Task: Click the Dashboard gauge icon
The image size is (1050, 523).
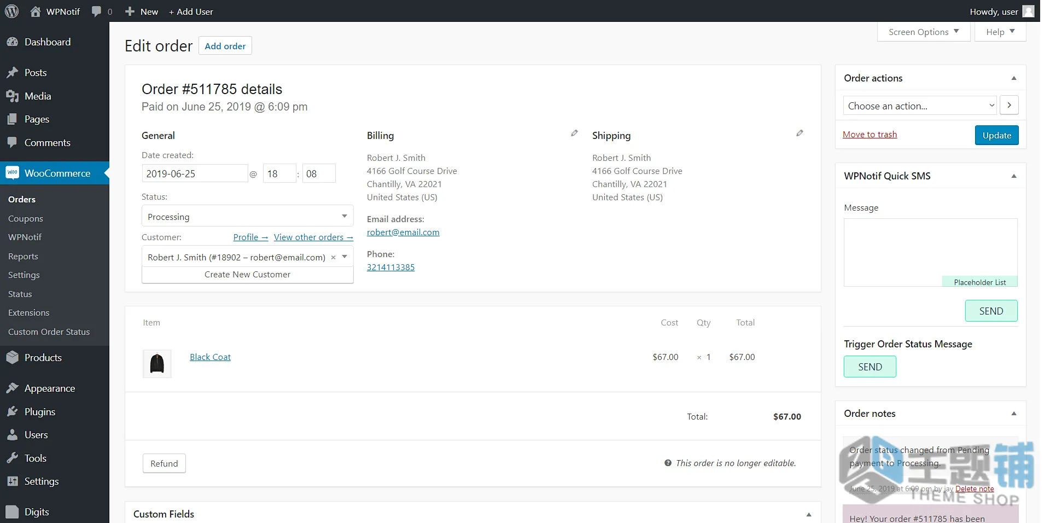Action: (x=12, y=42)
